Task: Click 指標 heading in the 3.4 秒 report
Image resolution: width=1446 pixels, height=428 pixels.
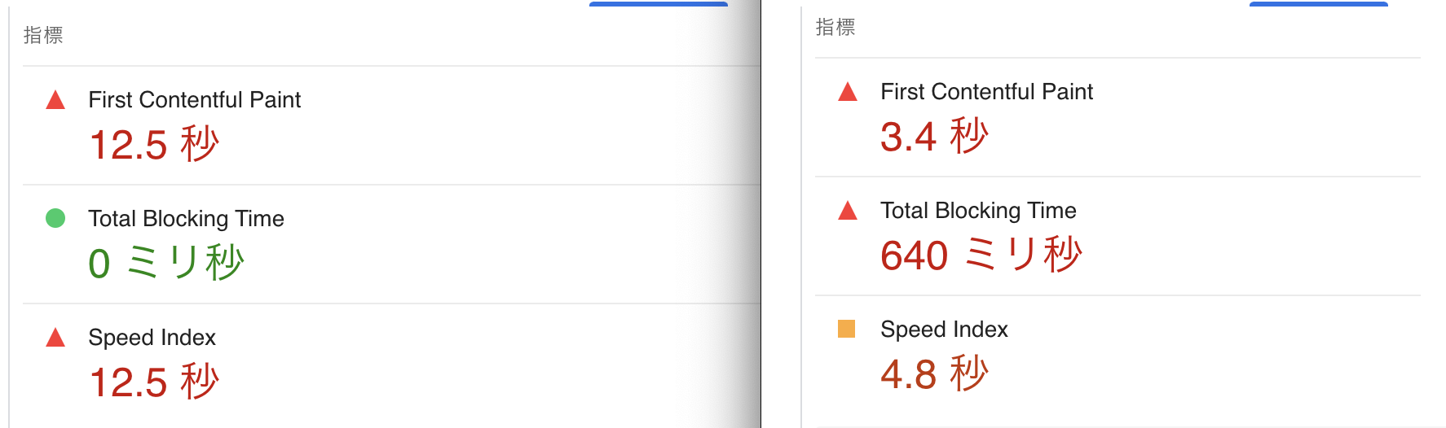Action: pyautogui.click(x=835, y=27)
